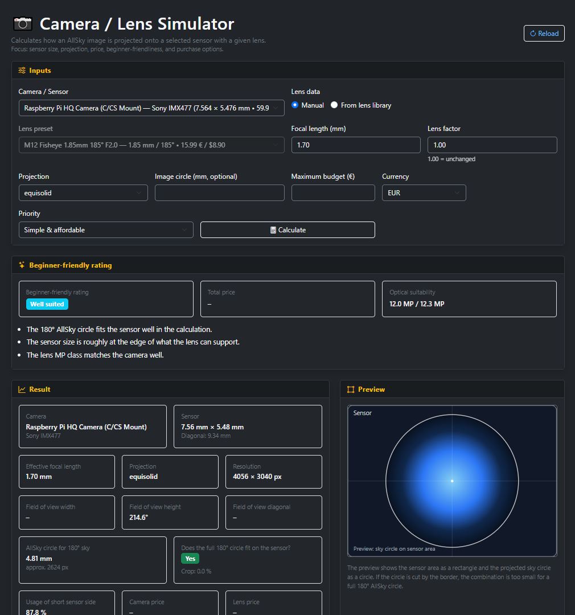This screenshot has height=615, width=575.
Task: Click the camera icon in the page header
Action: pyautogui.click(x=22, y=23)
